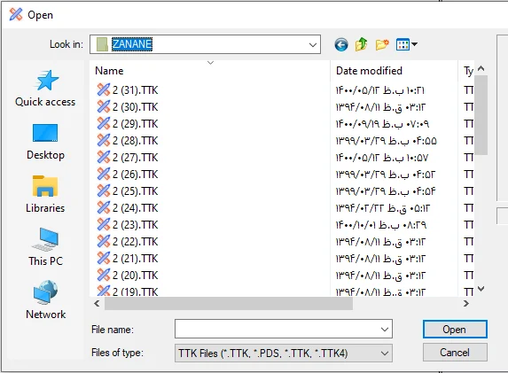Screen dimensions: 508x373
Task: Click the Cancel button
Action: point(455,353)
